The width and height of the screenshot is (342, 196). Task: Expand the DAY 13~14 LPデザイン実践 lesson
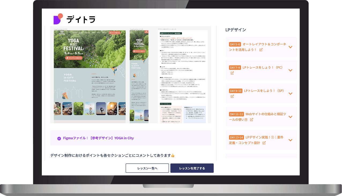[x=291, y=140]
